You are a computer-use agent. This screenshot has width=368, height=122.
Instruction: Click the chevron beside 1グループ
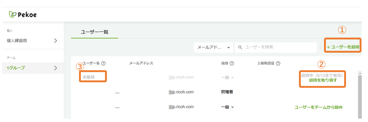(x=56, y=68)
